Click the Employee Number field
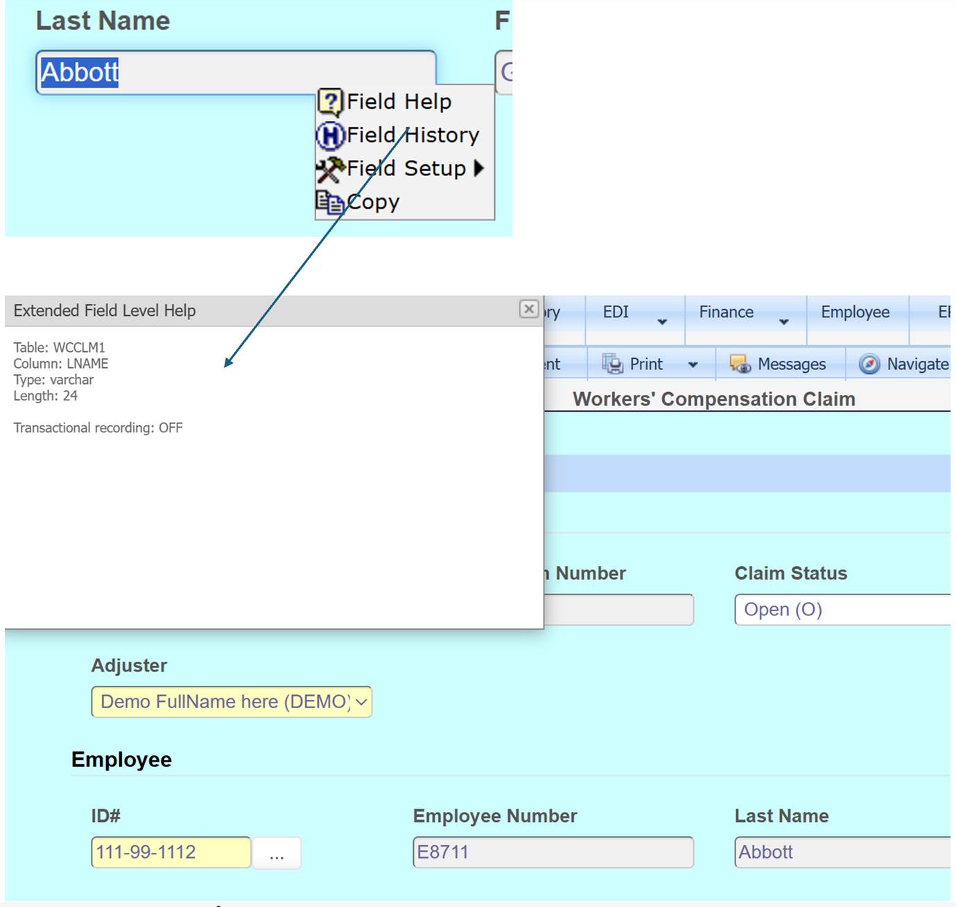The image size is (956, 907). coord(553,852)
